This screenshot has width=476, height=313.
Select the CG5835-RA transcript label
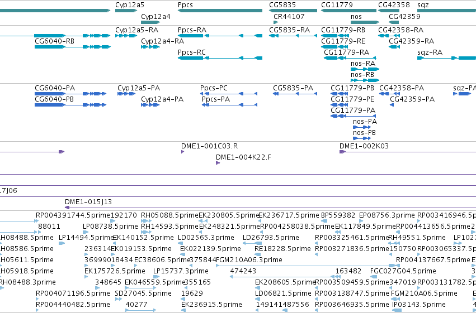point(290,30)
